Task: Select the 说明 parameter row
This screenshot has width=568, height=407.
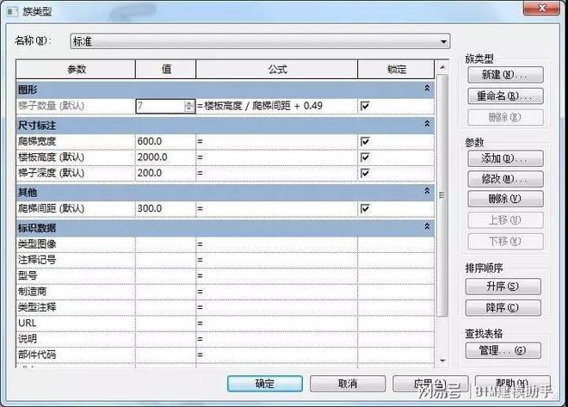Action: [225, 339]
